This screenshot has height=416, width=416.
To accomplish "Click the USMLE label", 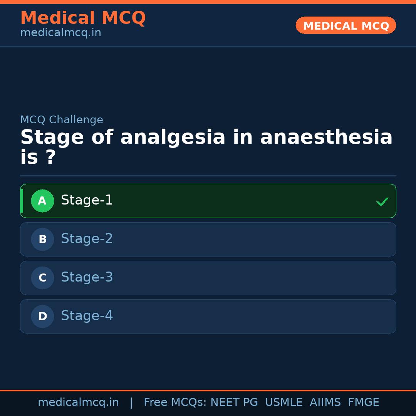I will tap(284, 402).
